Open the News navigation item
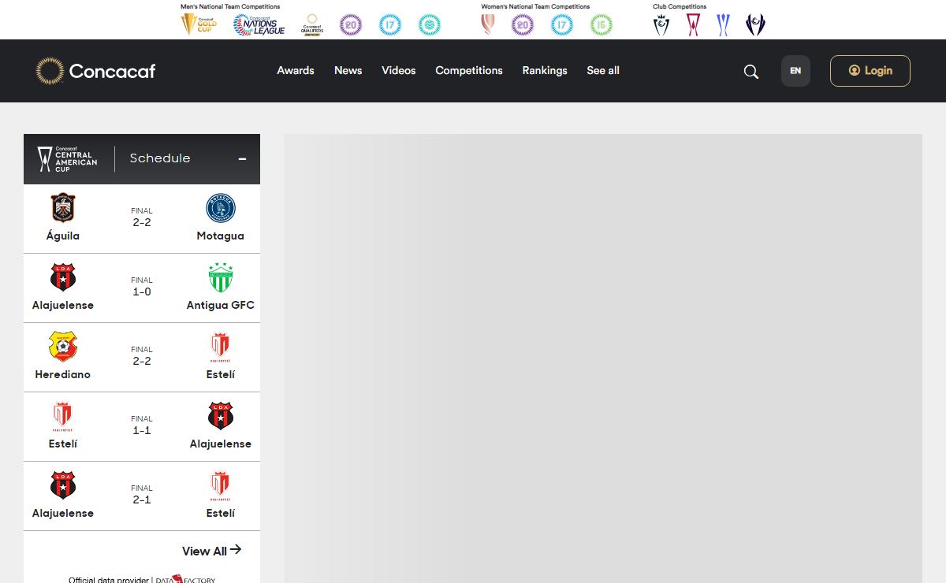Image resolution: width=946 pixels, height=583 pixels. (x=348, y=71)
